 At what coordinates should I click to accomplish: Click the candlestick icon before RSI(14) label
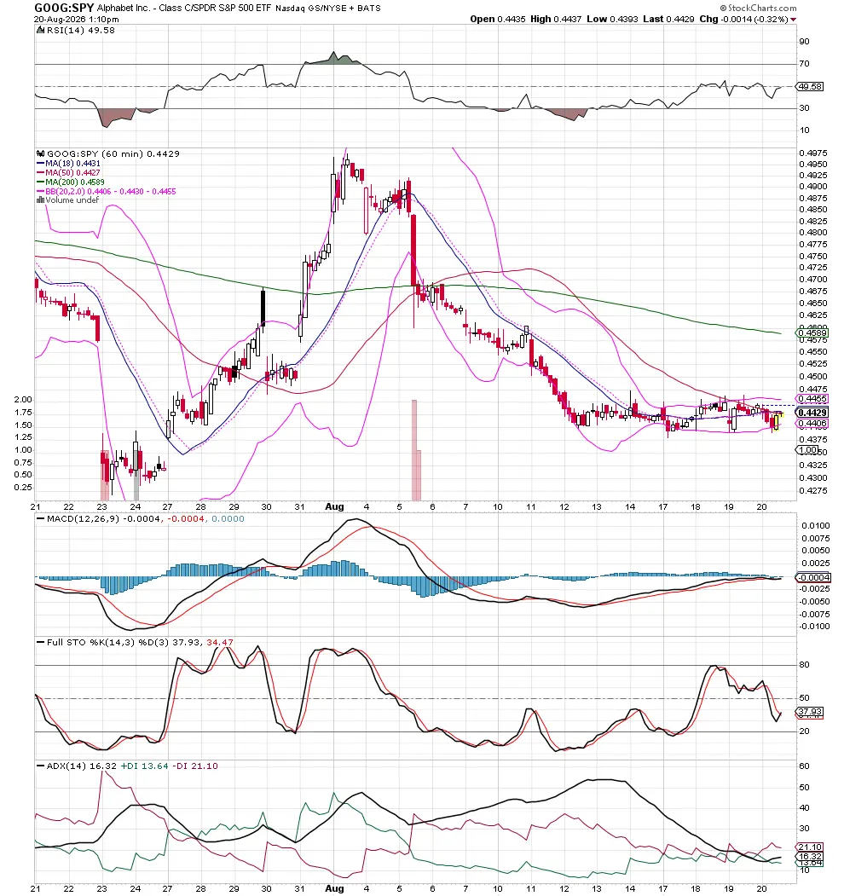click(40, 31)
